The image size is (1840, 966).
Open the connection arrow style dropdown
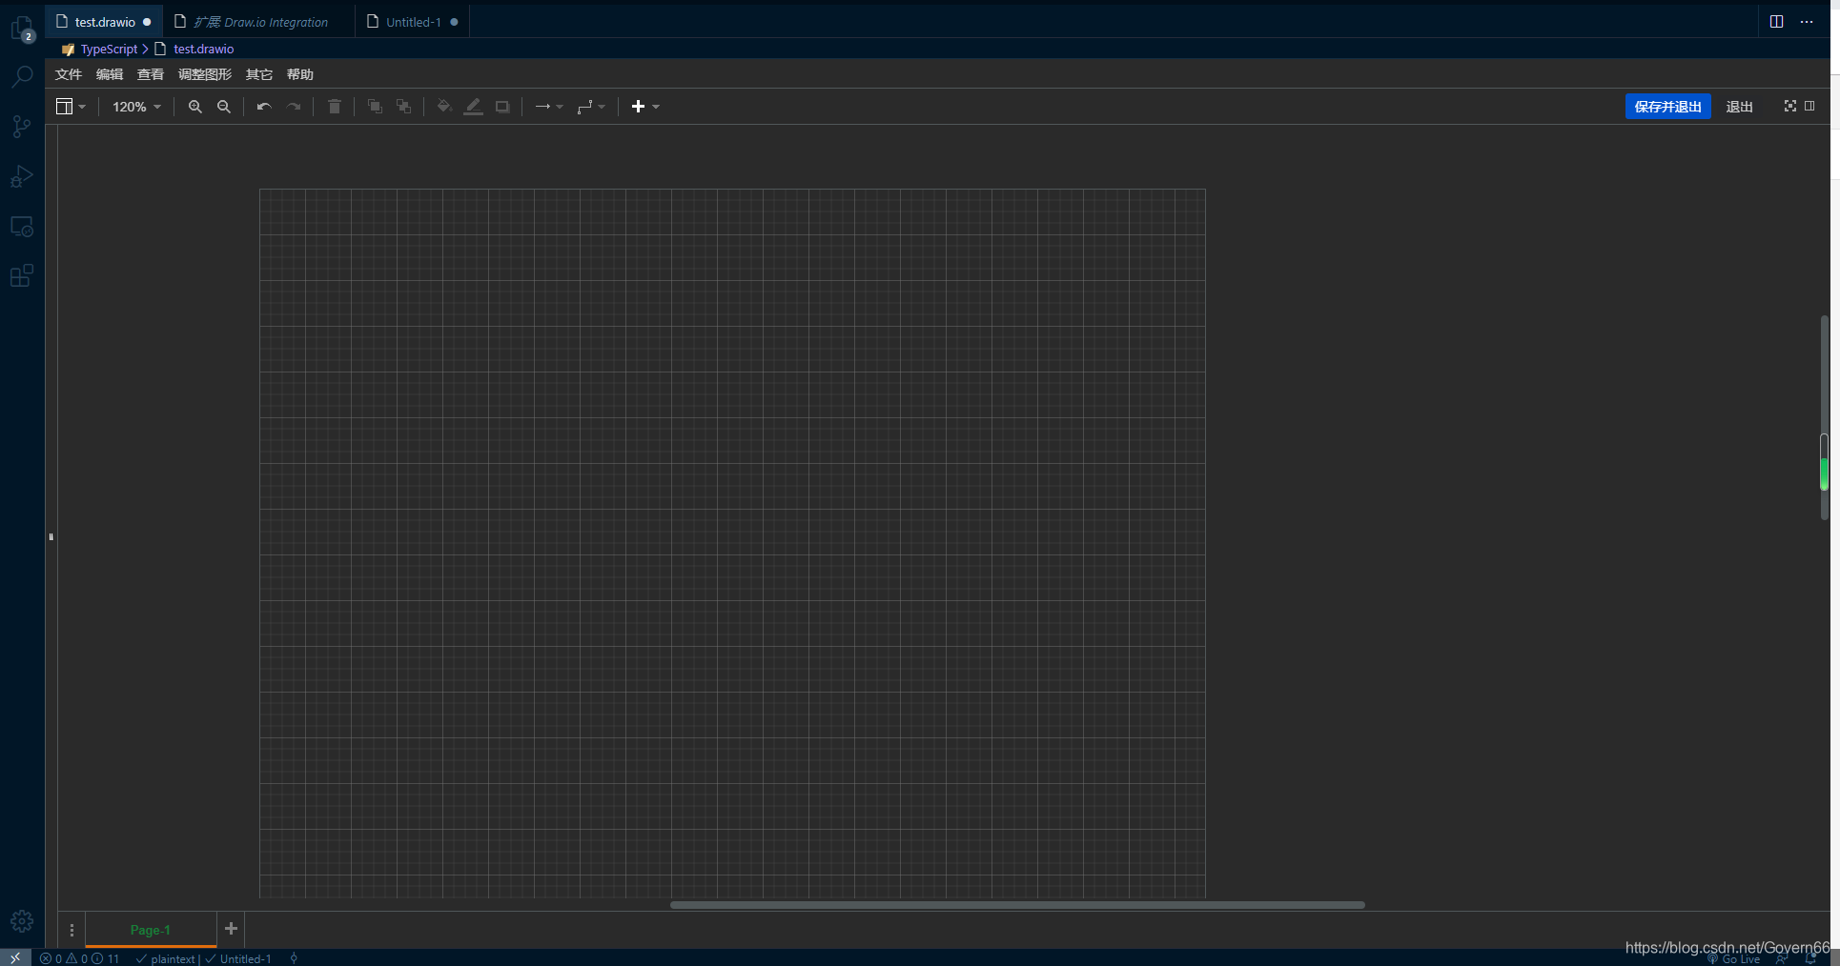pos(549,107)
